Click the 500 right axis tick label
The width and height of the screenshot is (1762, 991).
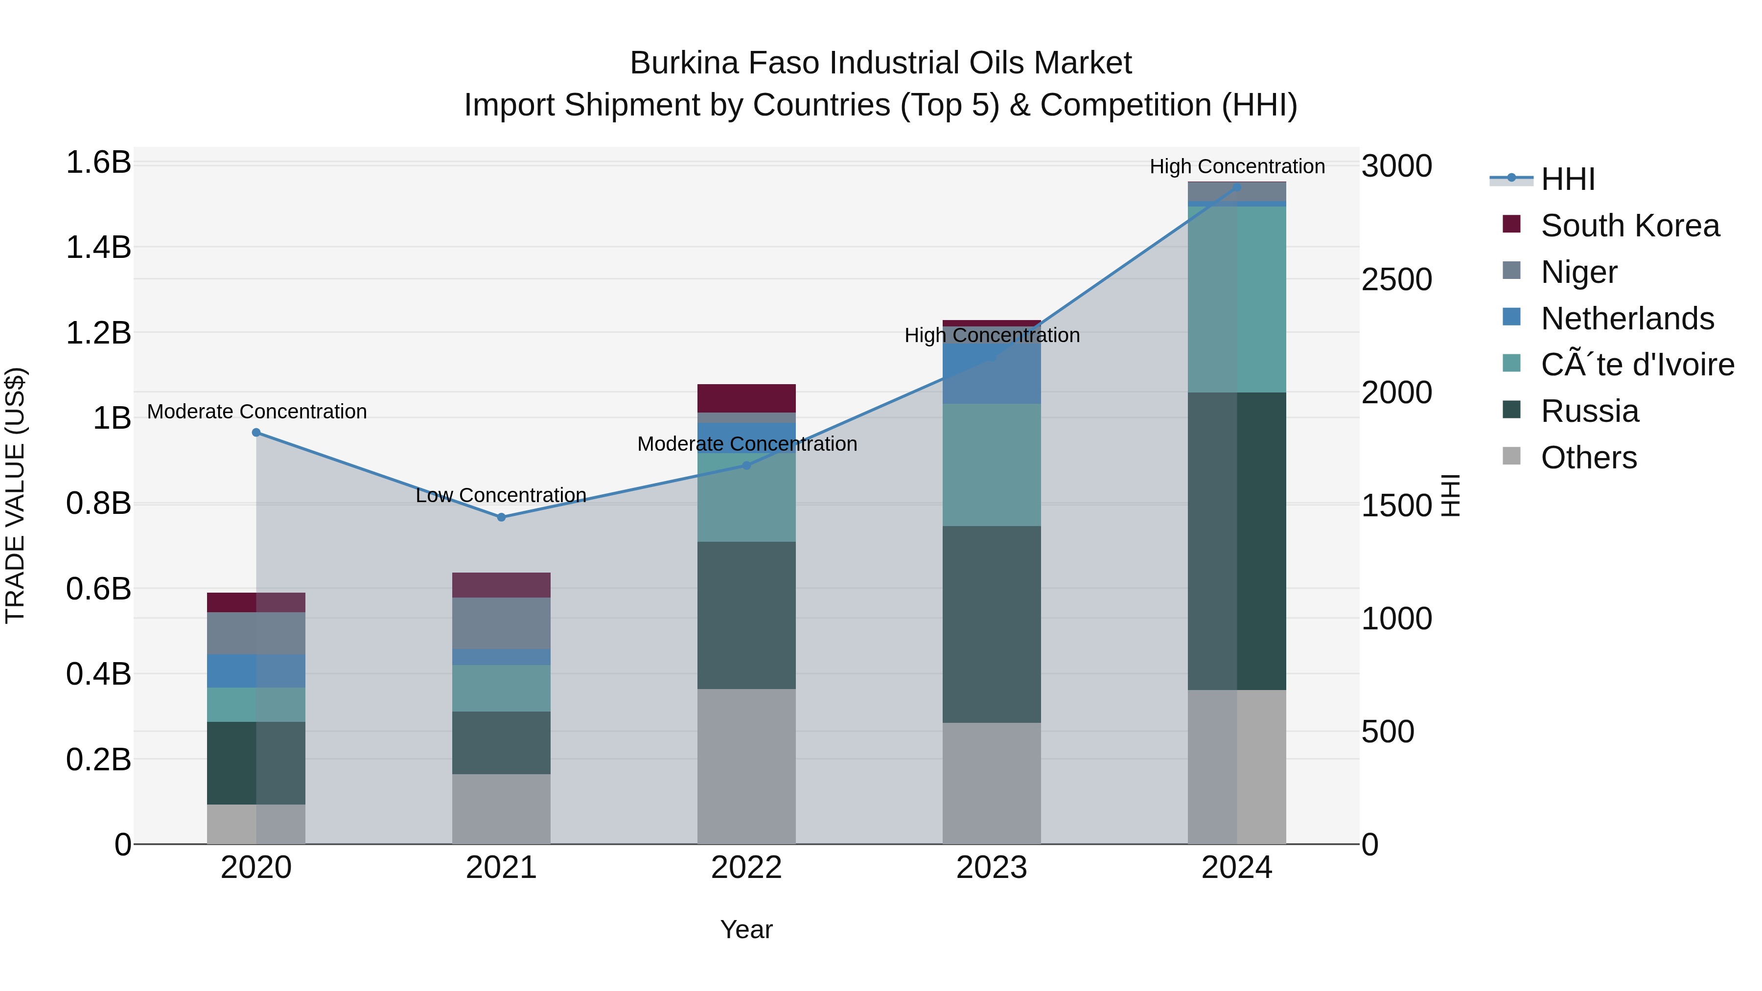[x=1388, y=732]
